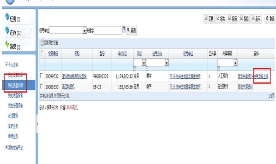Click the green check mark in row 20088353
Viewport: 276px width, 164px height.
pyautogui.click(x=209, y=86)
